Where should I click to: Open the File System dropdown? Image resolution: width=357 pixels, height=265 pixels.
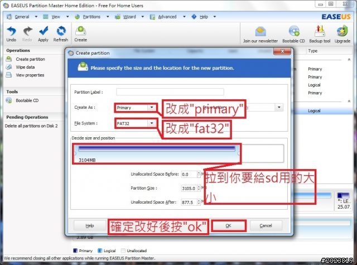(x=136, y=123)
